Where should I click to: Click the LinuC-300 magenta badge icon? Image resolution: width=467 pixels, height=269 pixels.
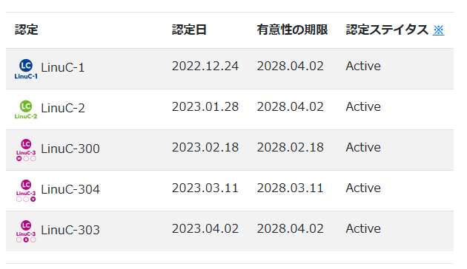pos(26,150)
